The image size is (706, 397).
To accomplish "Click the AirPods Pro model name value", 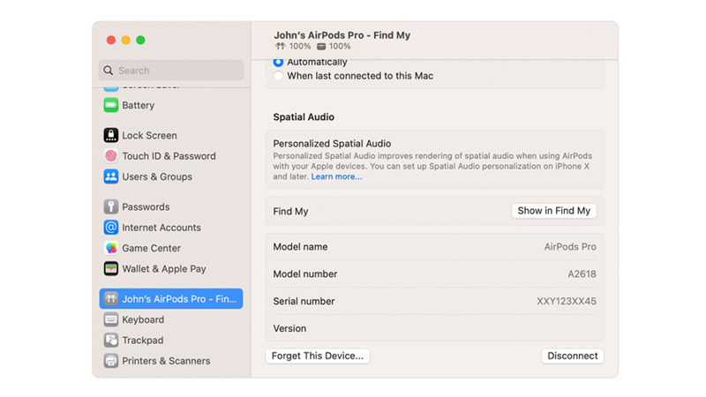I will pos(570,247).
